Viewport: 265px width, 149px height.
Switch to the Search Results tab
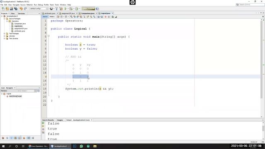coord(48,120)
